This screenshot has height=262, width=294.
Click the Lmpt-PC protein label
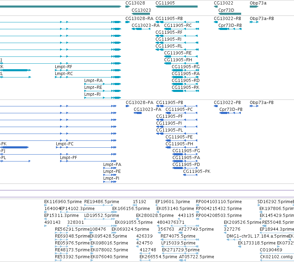click(x=65, y=144)
